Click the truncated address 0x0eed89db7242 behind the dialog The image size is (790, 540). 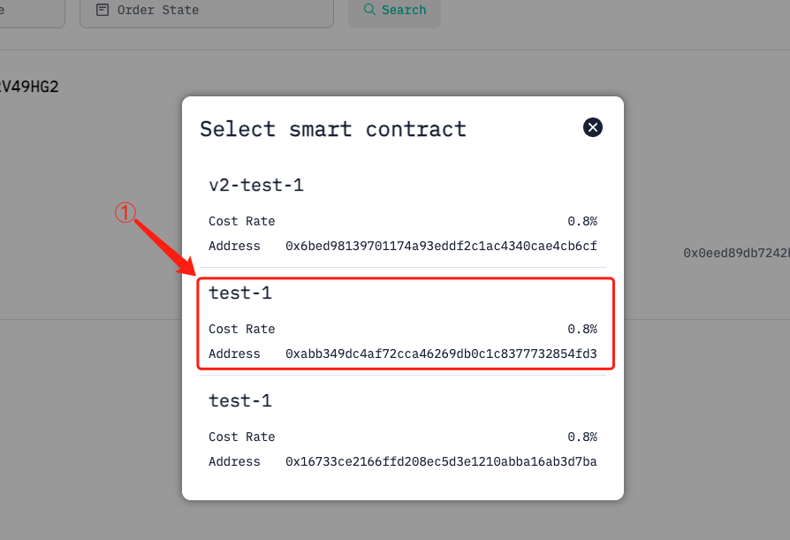coord(734,251)
